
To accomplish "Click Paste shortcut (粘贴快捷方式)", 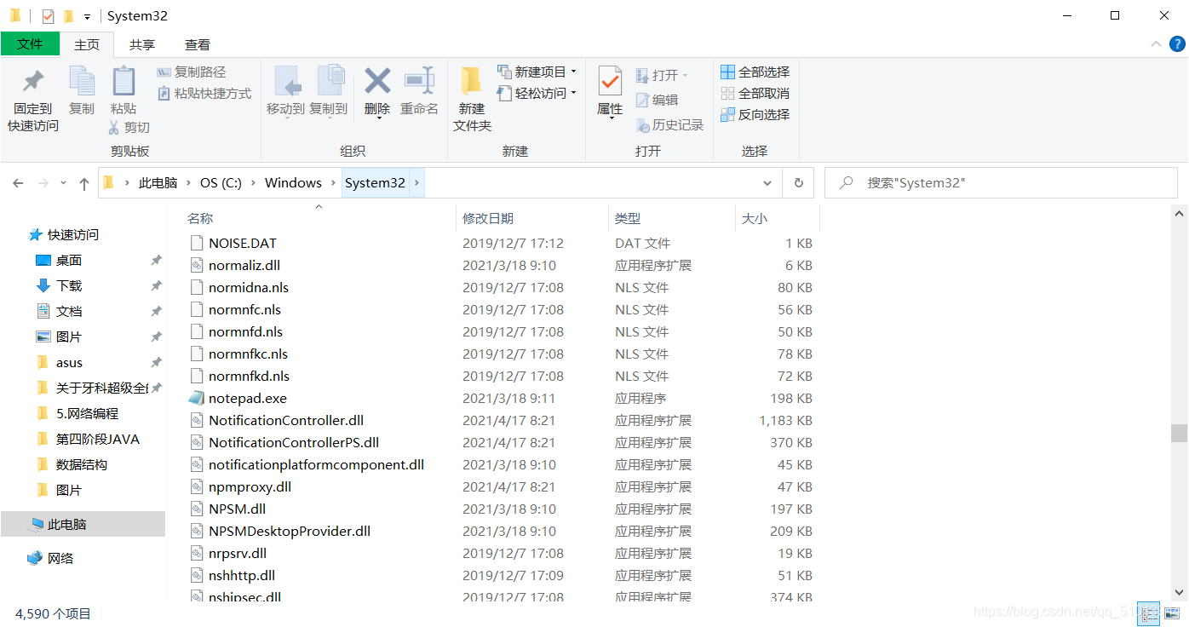I will [x=204, y=94].
